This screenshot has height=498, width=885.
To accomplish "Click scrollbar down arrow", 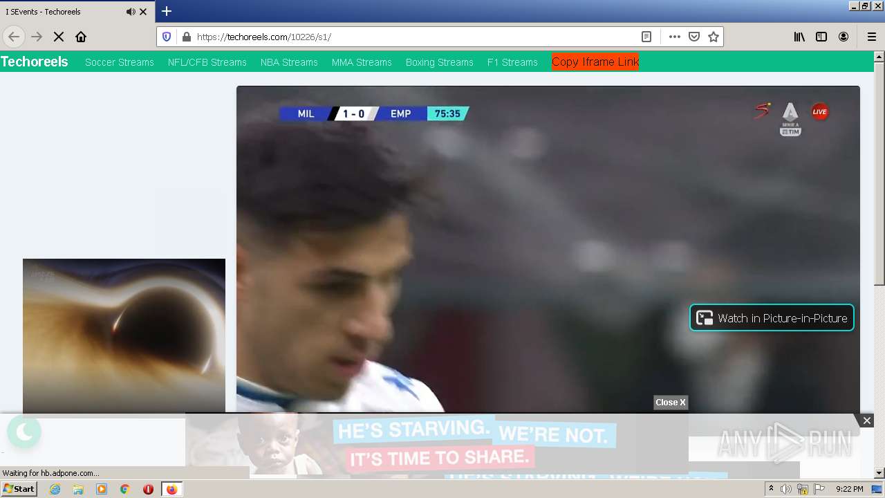I will point(879,473).
